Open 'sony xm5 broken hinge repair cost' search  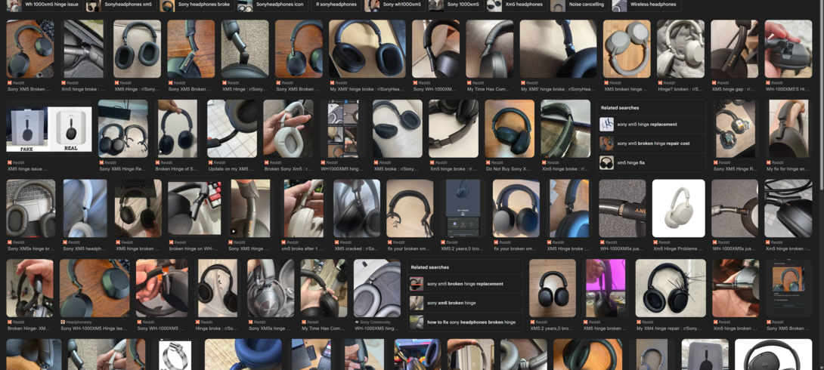[x=653, y=143]
